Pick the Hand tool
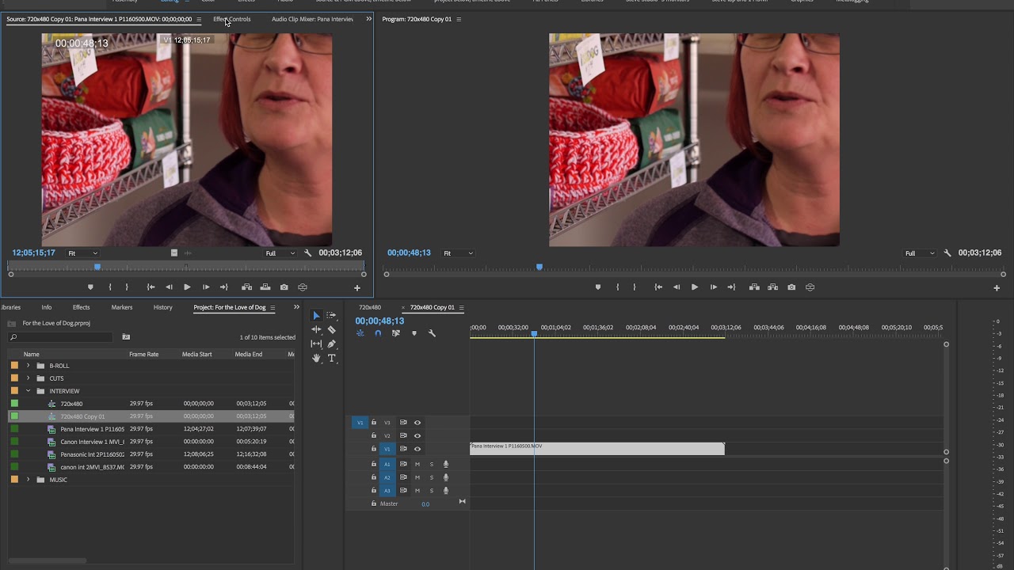This screenshot has width=1014, height=570. pyautogui.click(x=316, y=358)
